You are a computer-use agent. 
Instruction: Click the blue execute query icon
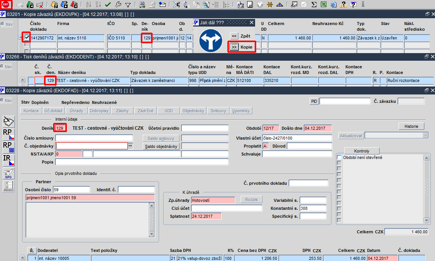(64, 5)
